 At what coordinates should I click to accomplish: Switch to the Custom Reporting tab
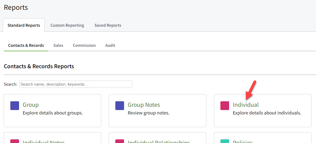click(x=67, y=25)
